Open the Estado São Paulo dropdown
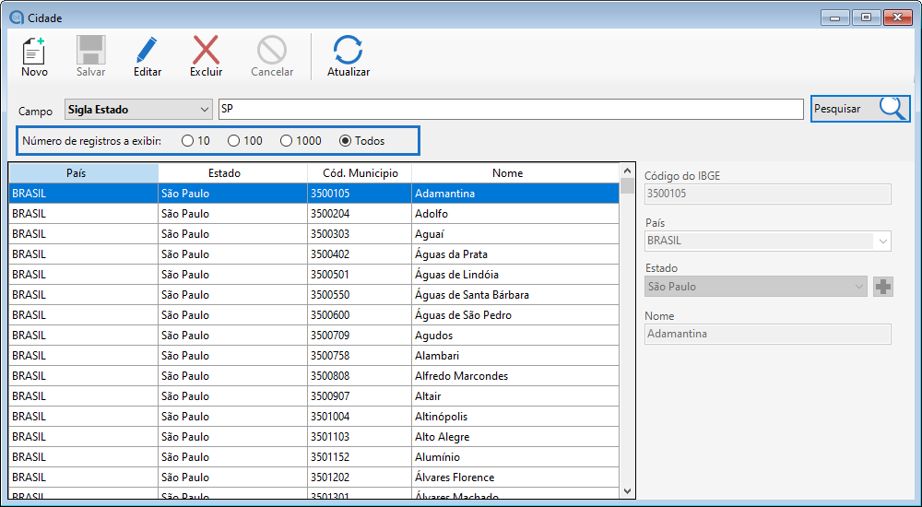Image resolution: width=922 pixels, height=507 pixels. (x=858, y=287)
